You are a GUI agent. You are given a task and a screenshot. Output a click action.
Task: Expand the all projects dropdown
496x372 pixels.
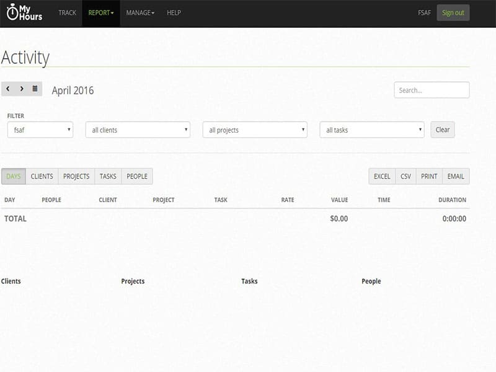pyautogui.click(x=255, y=130)
